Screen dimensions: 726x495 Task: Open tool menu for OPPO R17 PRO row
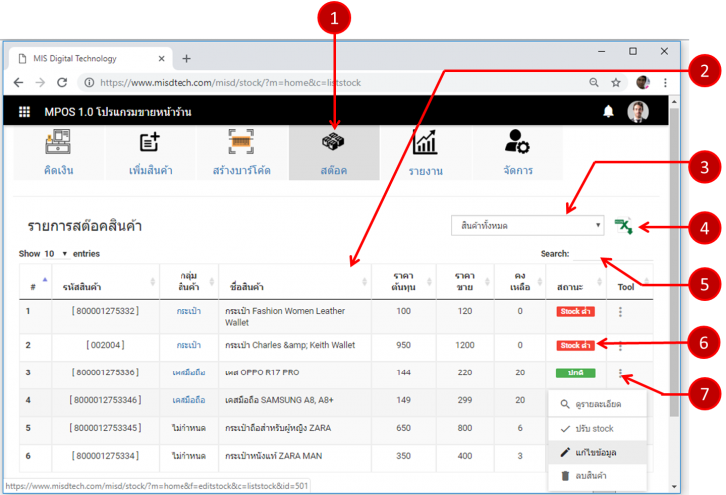click(x=620, y=372)
